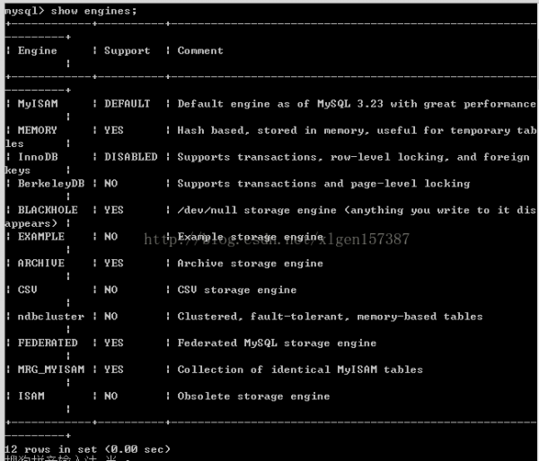Click the FEDERATED engine name
This screenshot has height=461, width=539.
[48, 343]
